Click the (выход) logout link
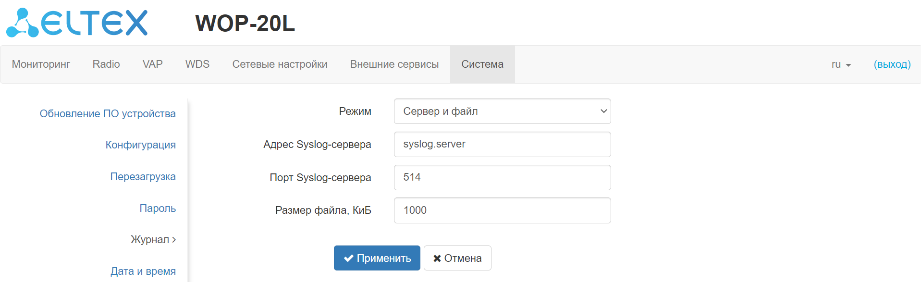This screenshot has width=921, height=282. coord(892,64)
